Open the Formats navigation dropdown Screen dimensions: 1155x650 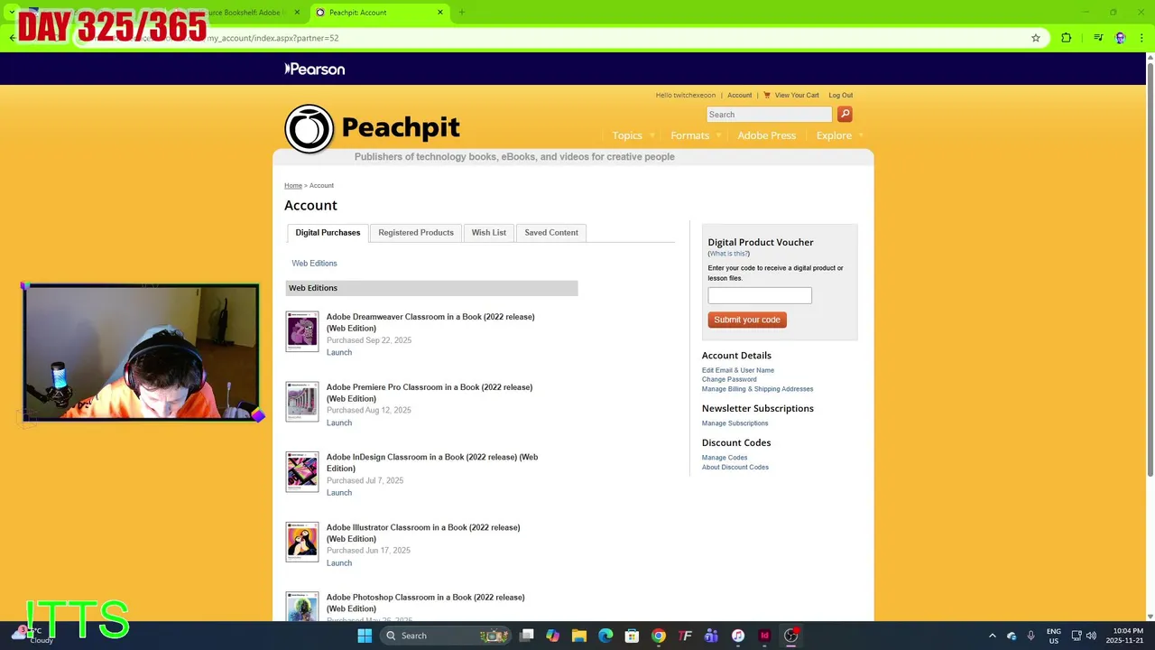696,135
